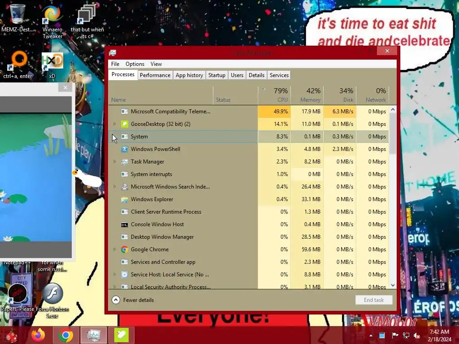The width and height of the screenshot is (459, 344).
Task: Click the process list scroll down arrow
Action: click(393, 285)
